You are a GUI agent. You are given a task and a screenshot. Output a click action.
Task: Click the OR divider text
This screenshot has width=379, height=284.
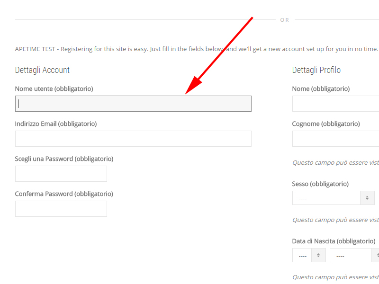284,20
